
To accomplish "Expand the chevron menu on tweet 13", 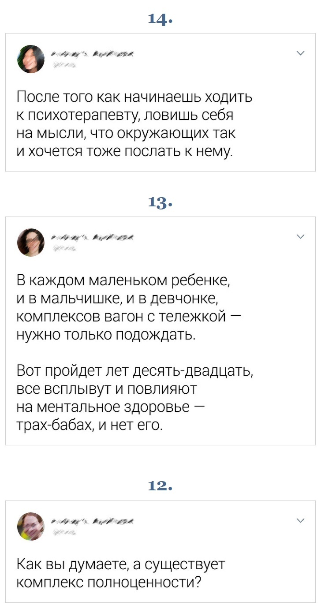I will point(300,237).
